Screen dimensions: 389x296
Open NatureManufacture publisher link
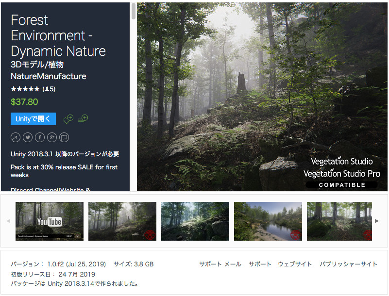[49, 76]
